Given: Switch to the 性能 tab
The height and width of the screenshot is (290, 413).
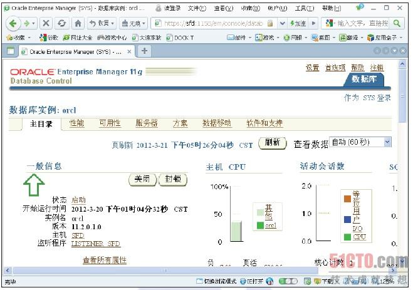Looking at the screenshot, I should click(x=76, y=123).
